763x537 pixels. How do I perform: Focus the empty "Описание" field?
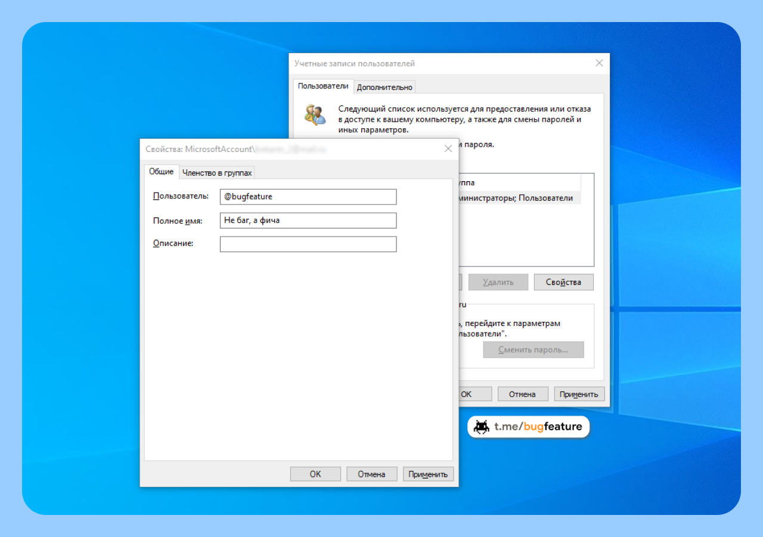click(x=308, y=244)
